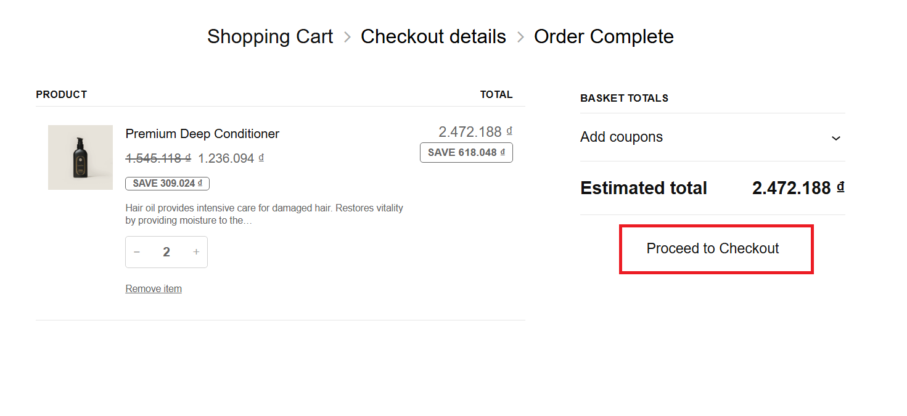Click the Remove item link
This screenshot has height=416, width=907.
pyautogui.click(x=154, y=288)
